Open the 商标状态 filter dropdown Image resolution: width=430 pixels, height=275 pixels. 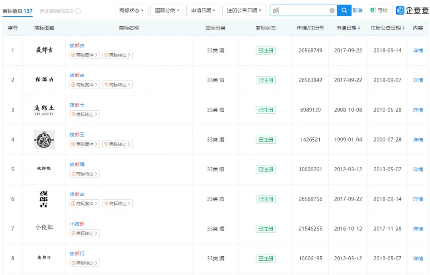coord(131,10)
